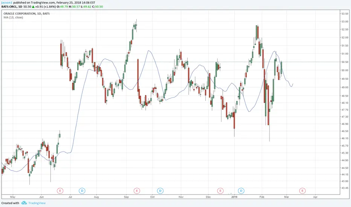Click the dividend D marker after 2018 label
351x207 pixels.
[x=241, y=191]
